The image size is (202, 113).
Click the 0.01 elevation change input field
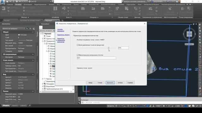(96, 58)
